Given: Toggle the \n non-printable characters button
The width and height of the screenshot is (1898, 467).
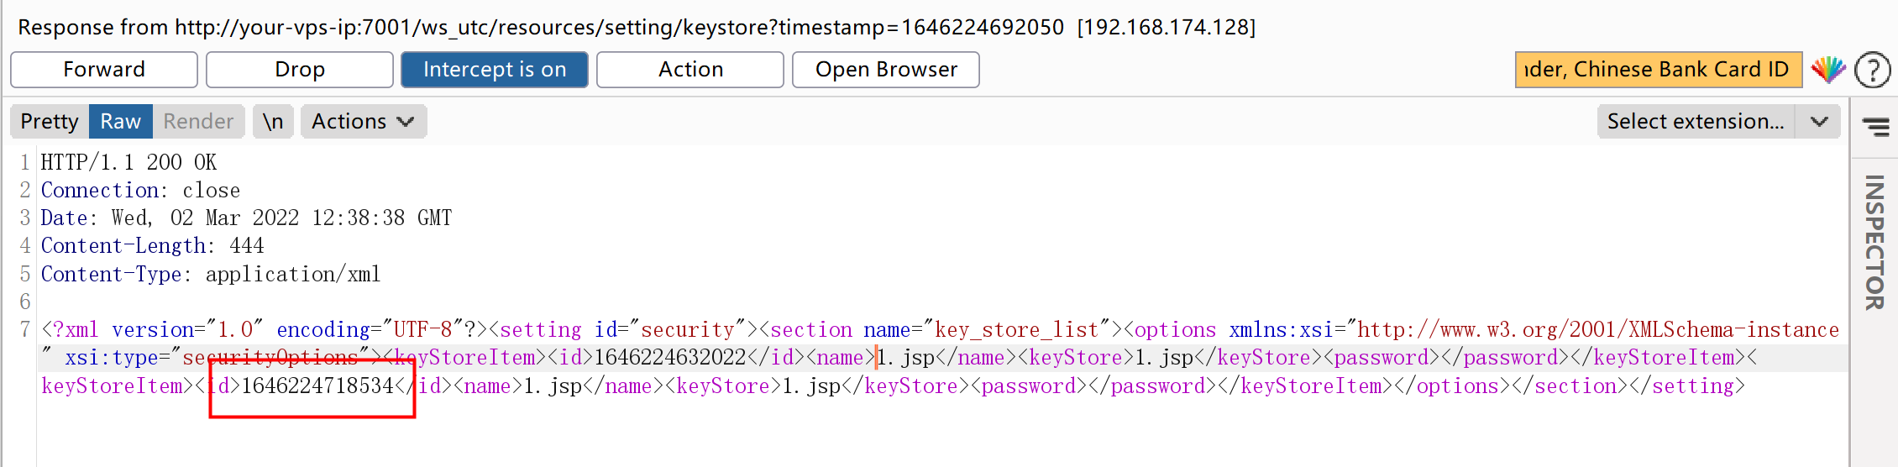Looking at the screenshot, I should coord(272,122).
